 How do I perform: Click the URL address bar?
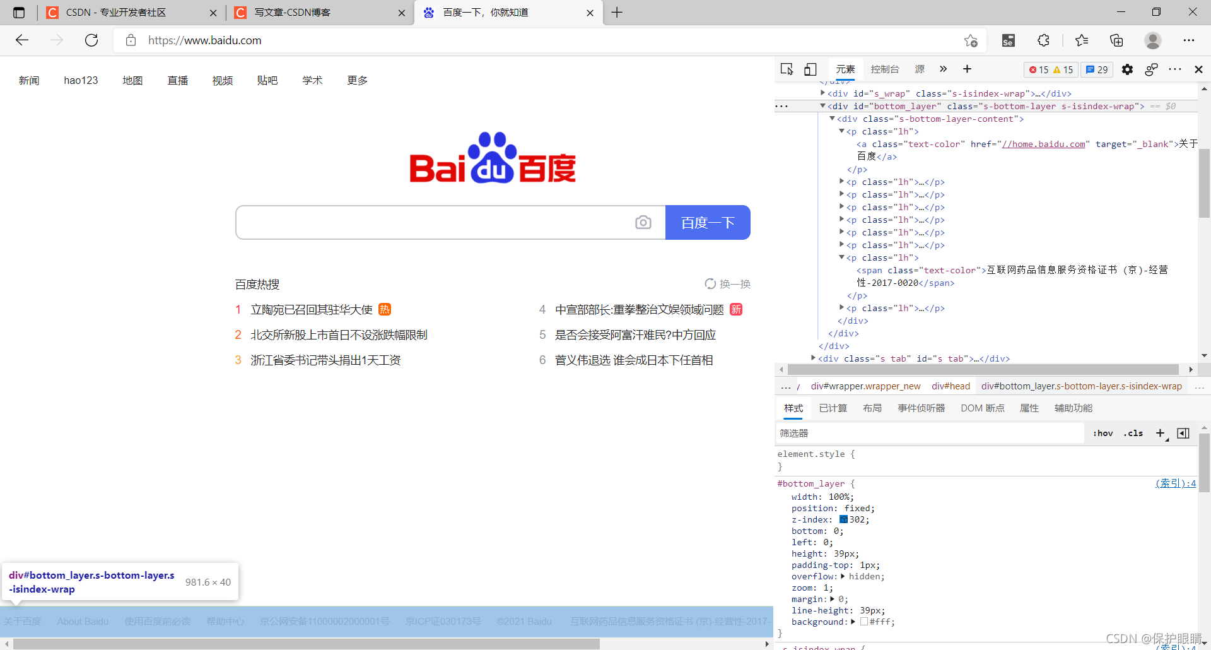point(549,40)
